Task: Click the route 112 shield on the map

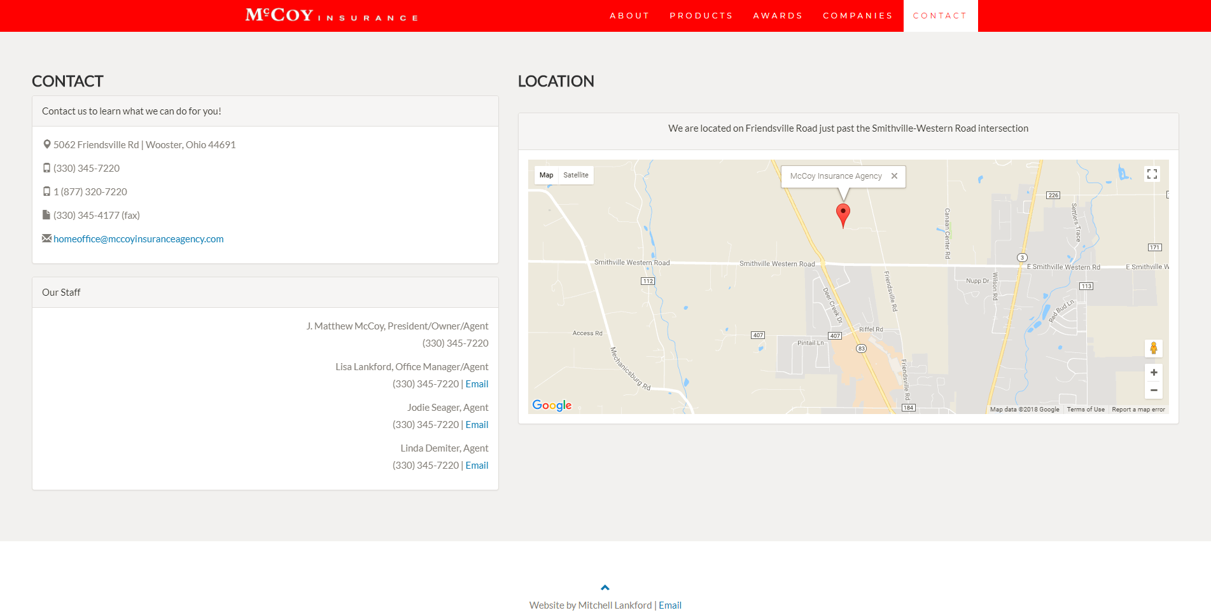Action: [648, 281]
